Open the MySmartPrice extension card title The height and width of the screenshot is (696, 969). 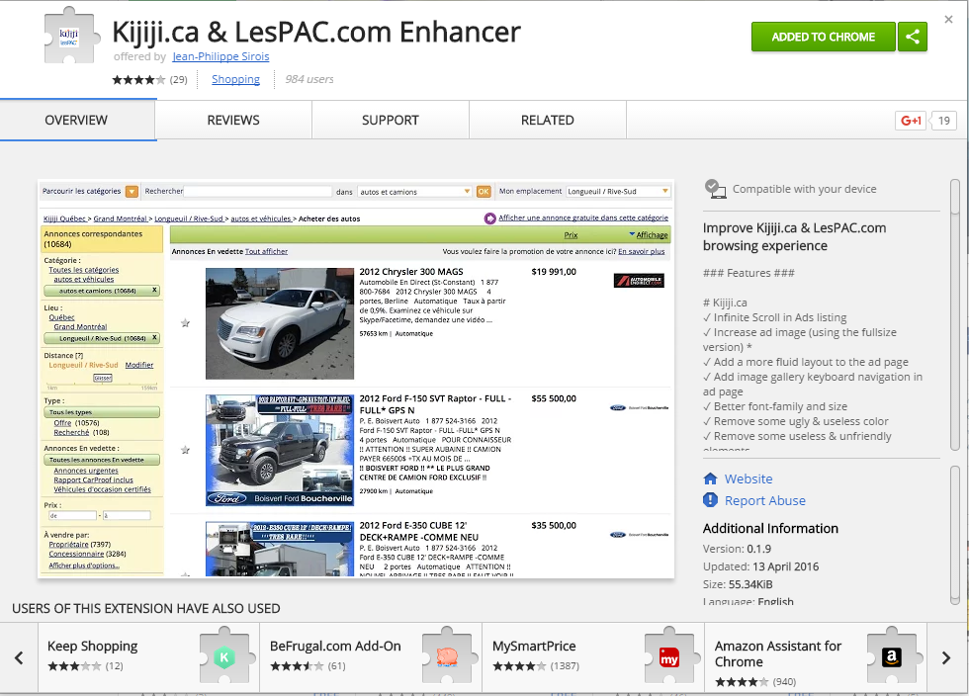click(534, 646)
